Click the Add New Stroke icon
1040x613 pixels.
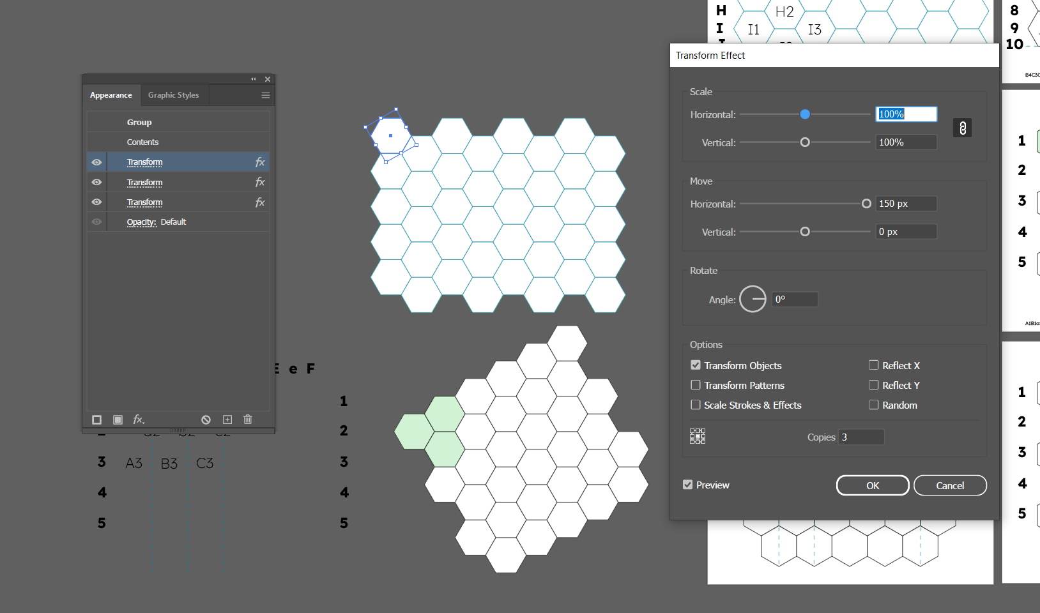point(97,420)
